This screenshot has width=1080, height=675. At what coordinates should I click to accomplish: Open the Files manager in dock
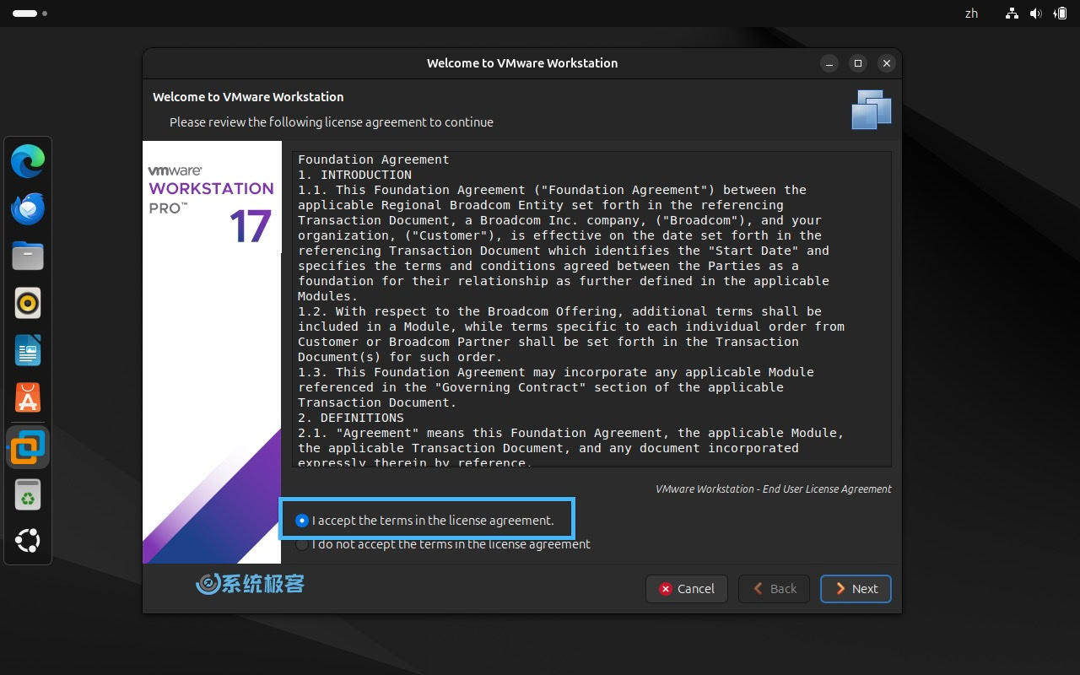click(x=28, y=256)
